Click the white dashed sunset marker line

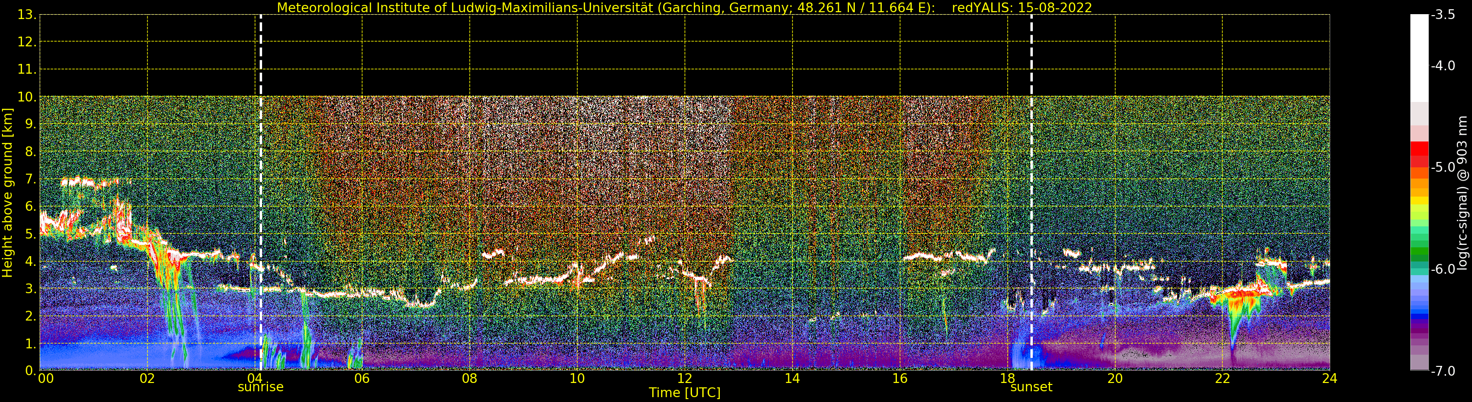tap(1031, 193)
